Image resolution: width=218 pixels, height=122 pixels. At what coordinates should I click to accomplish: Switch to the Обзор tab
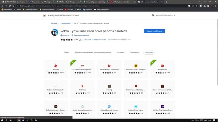point(66,52)
